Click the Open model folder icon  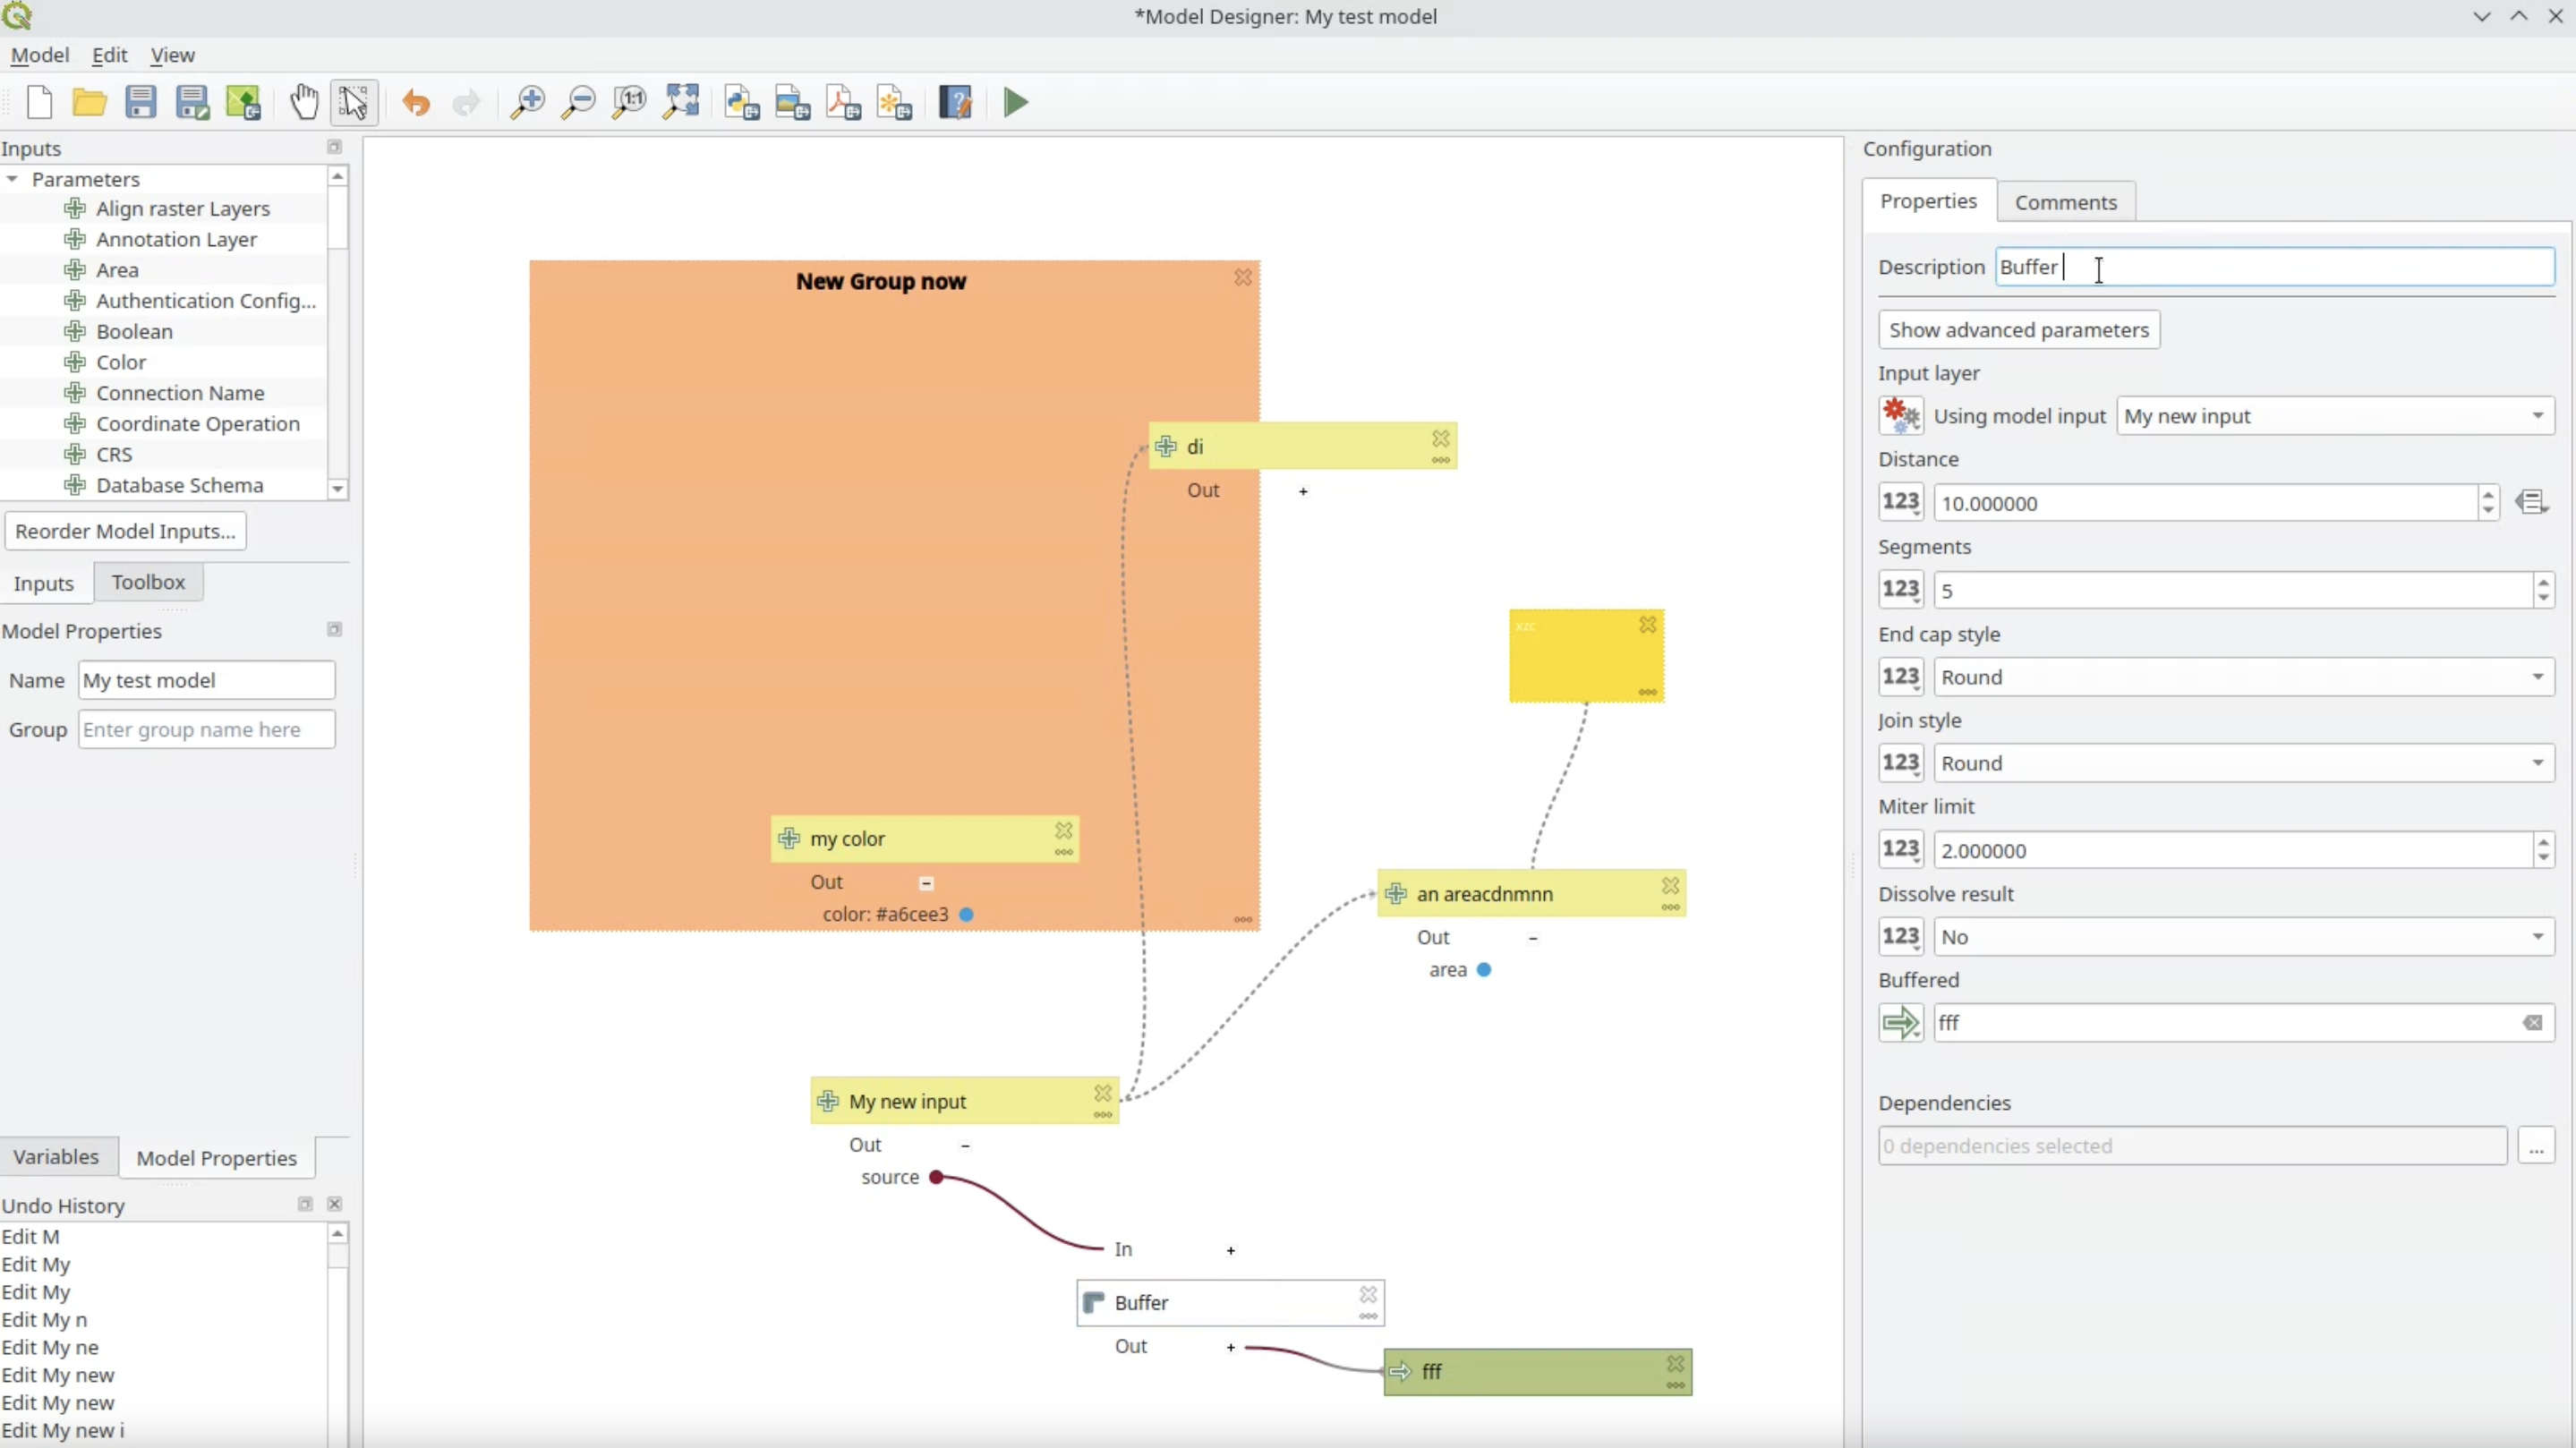point(90,102)
